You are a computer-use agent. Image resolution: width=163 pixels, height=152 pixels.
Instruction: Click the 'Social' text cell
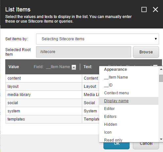[91, 103]
